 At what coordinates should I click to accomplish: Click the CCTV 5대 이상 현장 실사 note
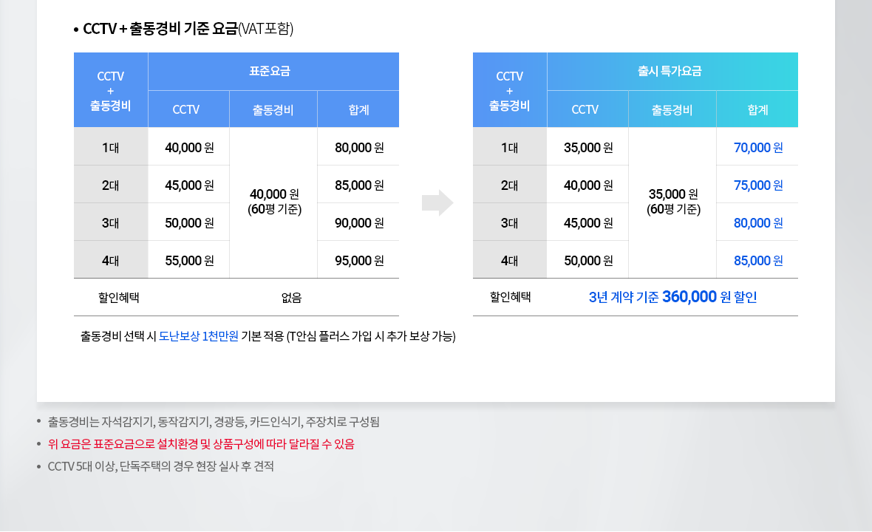(160, 466)
